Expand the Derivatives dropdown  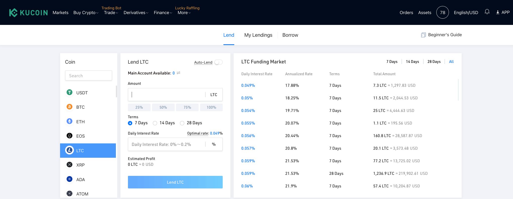pos(136,13)
